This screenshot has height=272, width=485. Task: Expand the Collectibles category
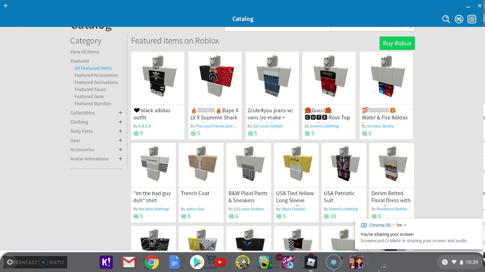coord(120,113)
